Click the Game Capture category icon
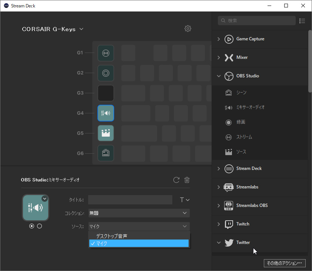This screenshot has width=312, height=271. pos(229,39)
